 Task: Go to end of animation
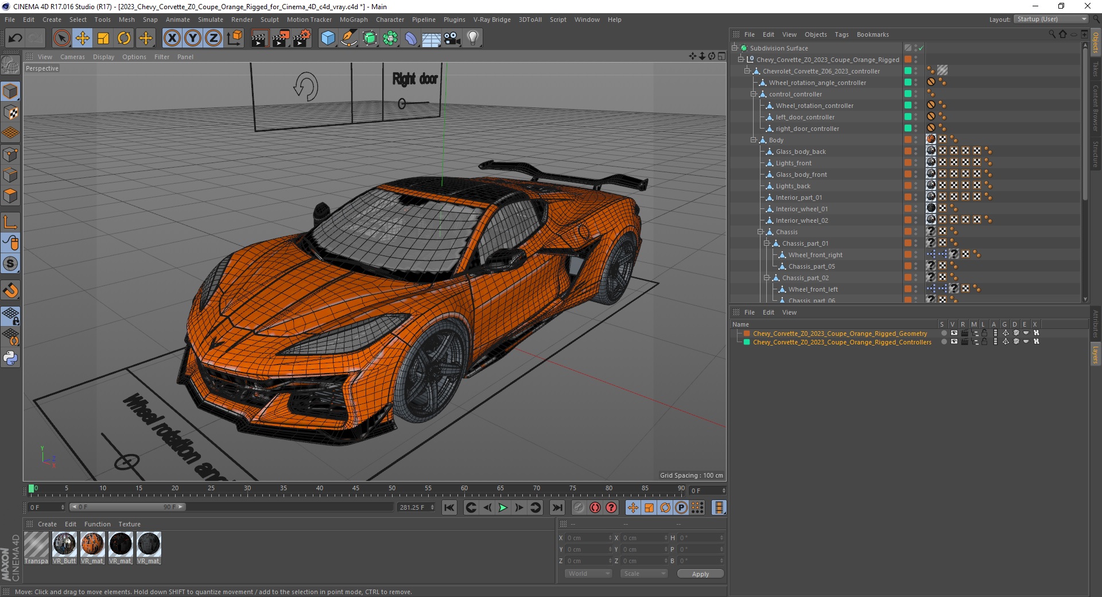[x=557, y=507]
